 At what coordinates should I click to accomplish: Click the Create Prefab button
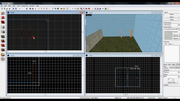[x=172, y=82]
